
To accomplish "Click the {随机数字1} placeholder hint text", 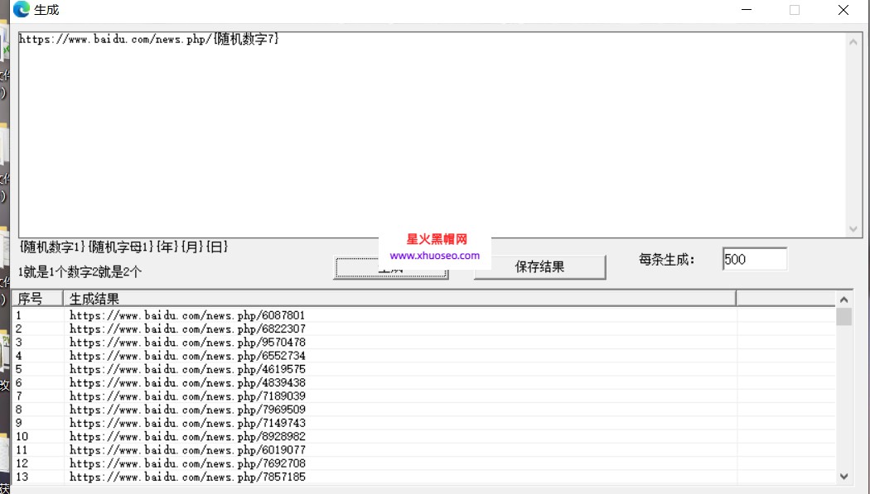I will (53, 247).
